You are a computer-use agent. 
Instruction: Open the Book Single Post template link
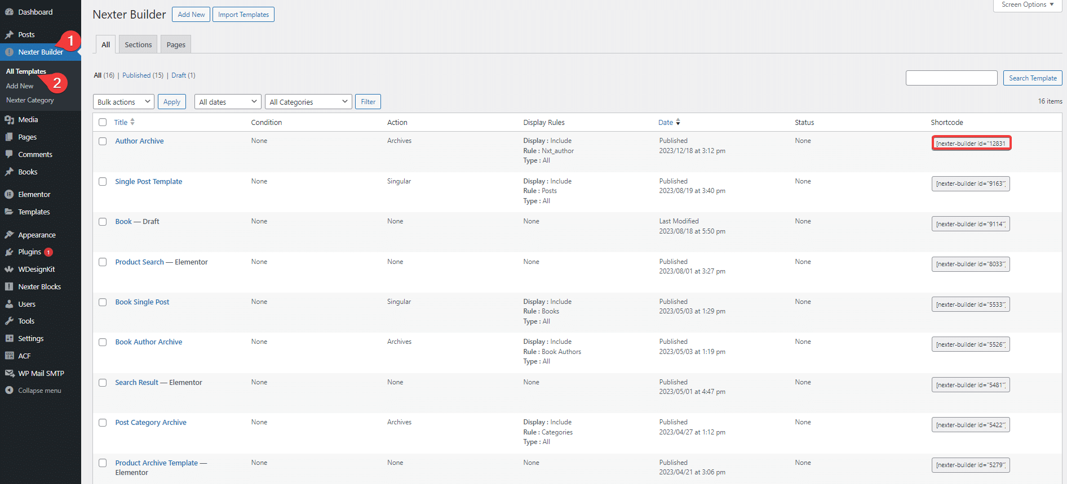pyautogui.click(x=142, y=302)
